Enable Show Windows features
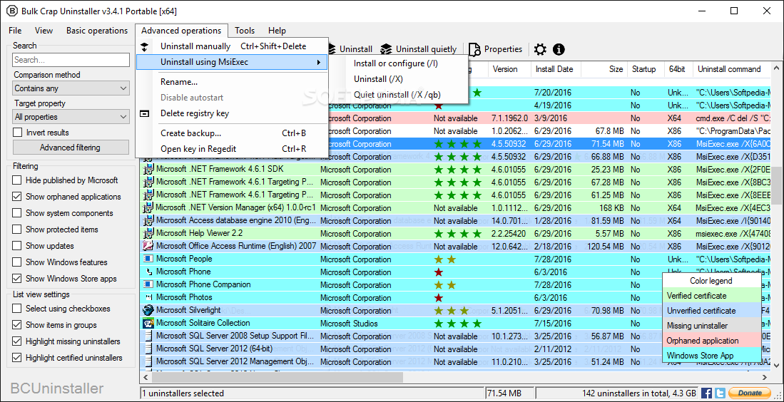784x402 pixels. coord(17,262)
